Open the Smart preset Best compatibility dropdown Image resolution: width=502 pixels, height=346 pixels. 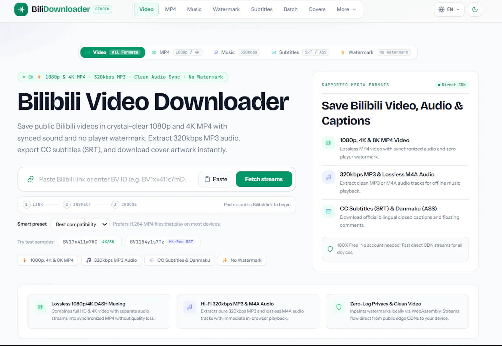(x=80, y=224)
